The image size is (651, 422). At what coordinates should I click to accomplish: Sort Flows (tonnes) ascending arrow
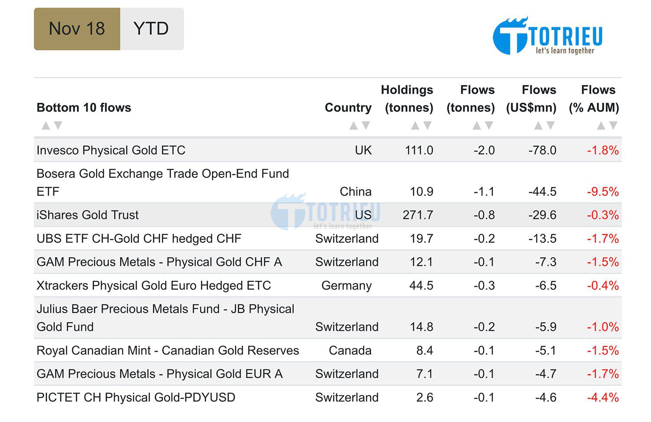(477, 126)
